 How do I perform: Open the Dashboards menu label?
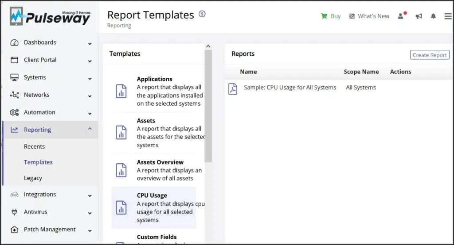(40, 42)
